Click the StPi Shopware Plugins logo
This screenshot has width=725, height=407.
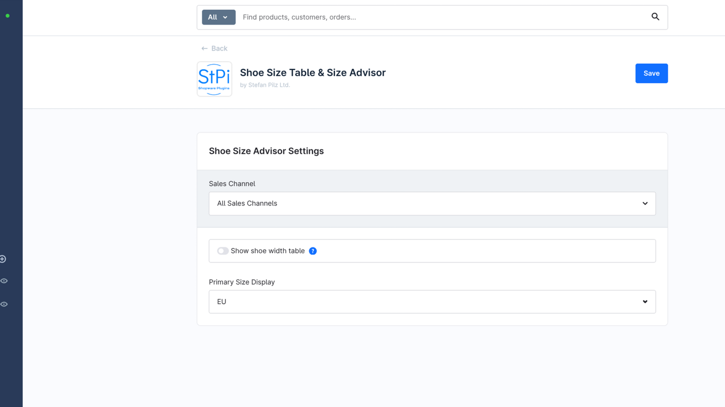[x=214, y=79]
